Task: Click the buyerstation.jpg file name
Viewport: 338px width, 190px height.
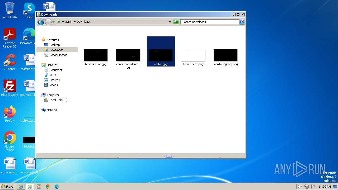Action: [96, 64]
